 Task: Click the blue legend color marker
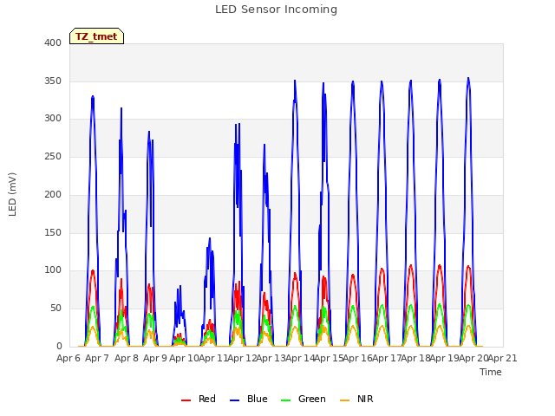[x=235, y=400]
